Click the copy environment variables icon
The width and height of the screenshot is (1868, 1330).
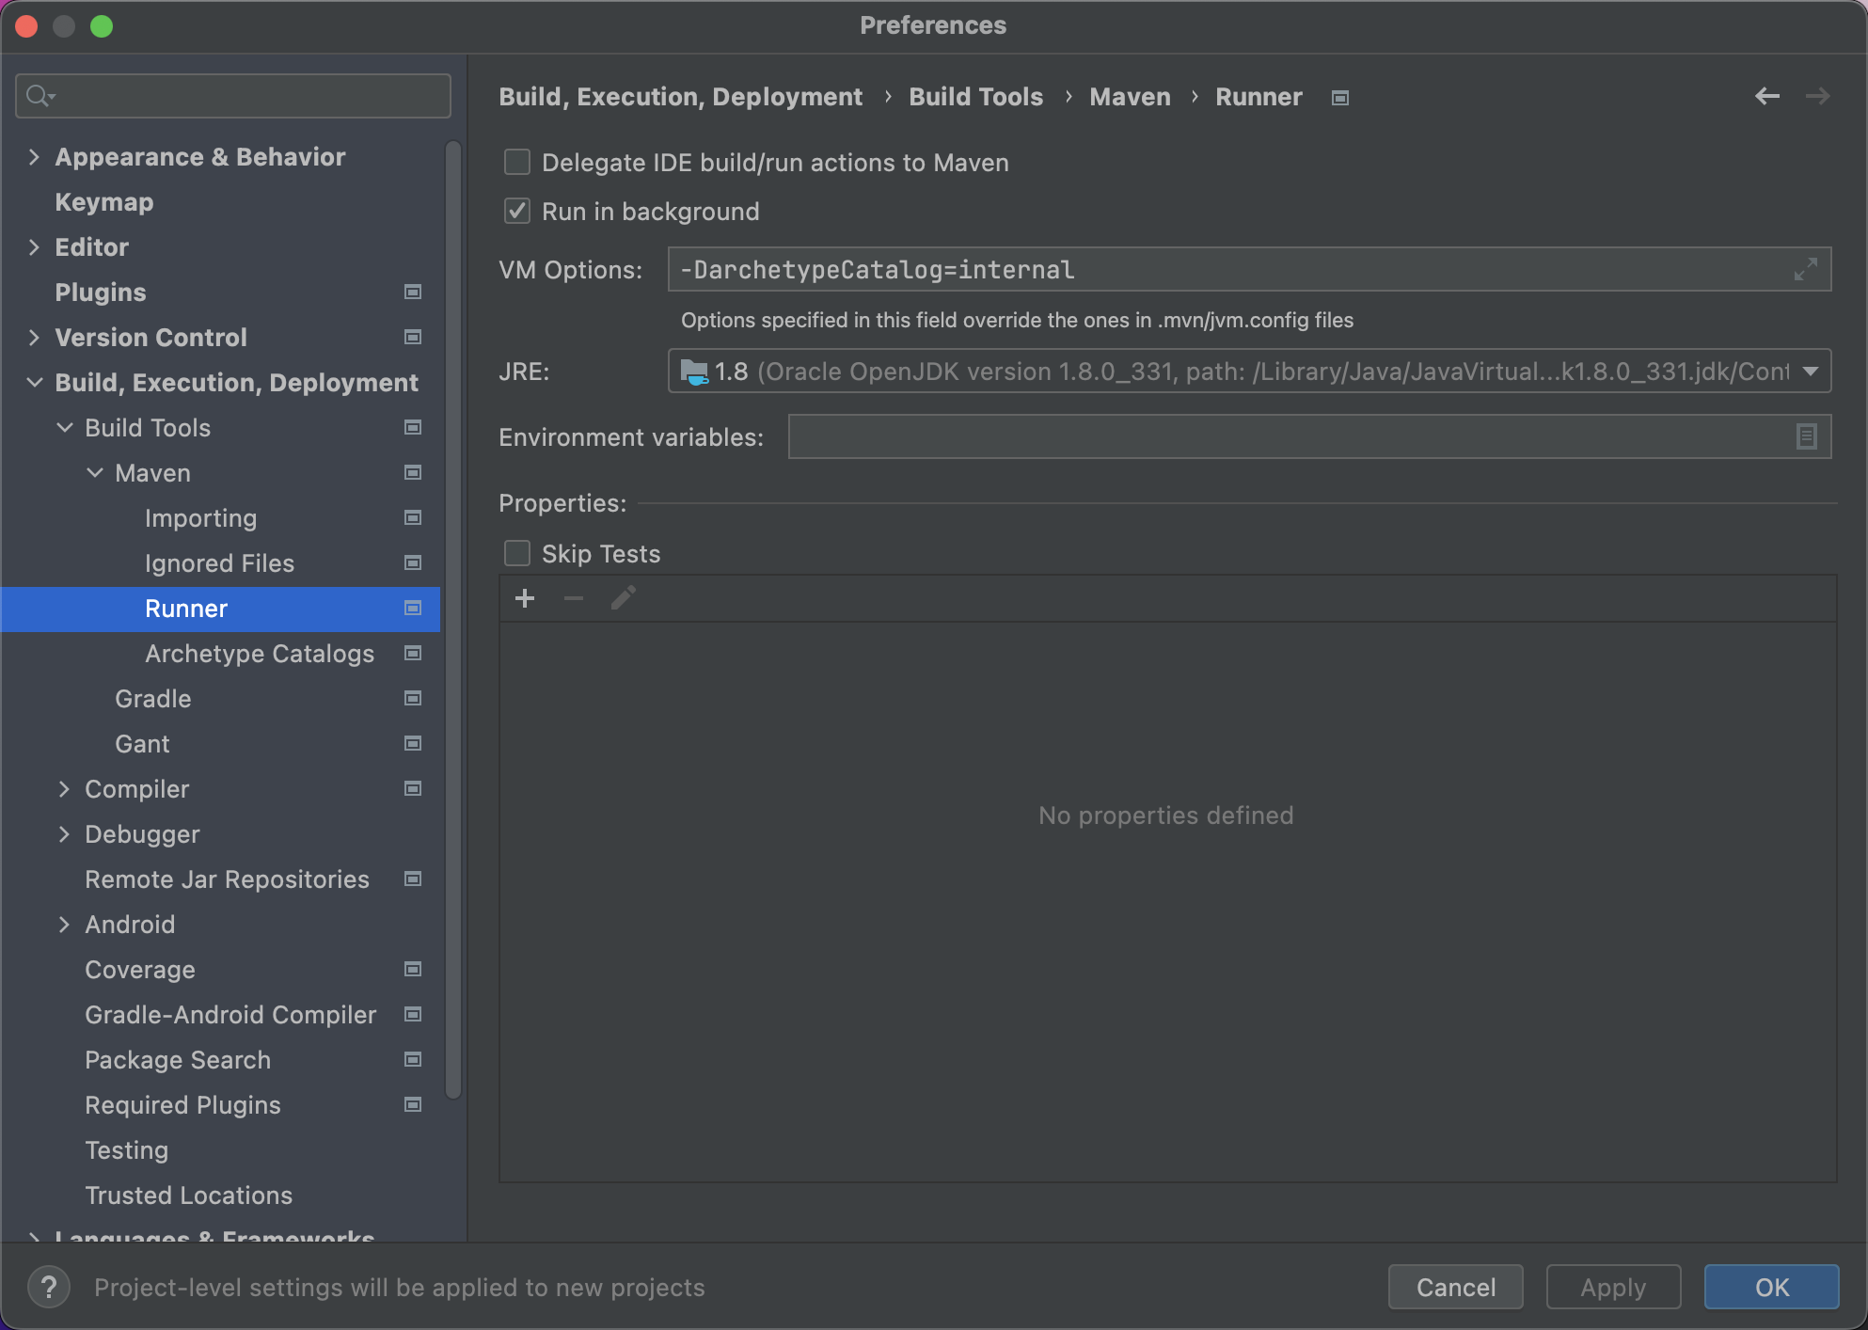pyautogui.click(x=1808, y=436)
